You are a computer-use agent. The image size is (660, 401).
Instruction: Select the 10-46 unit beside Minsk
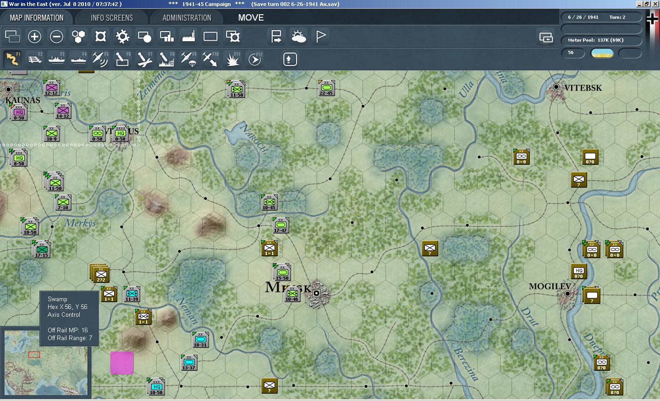[x=292, y=294]
